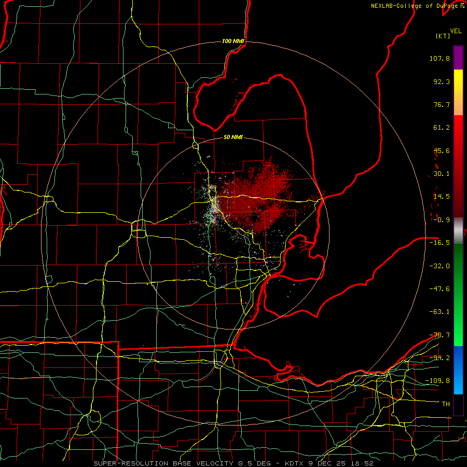Select the 61.2 value on the velocity scale

point(442,128)
